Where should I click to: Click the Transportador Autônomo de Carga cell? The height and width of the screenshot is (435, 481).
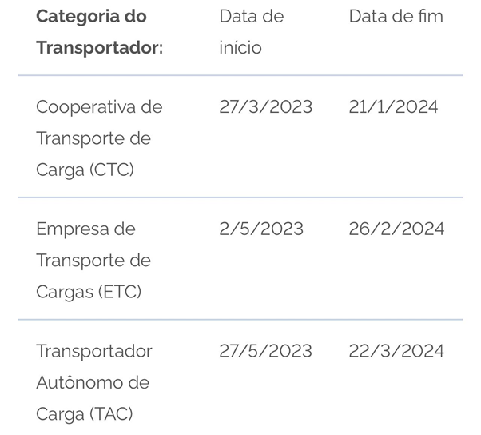[x=93, y=382]
